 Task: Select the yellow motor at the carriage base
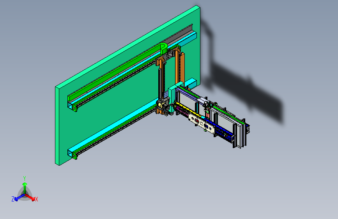click(161, 106)
